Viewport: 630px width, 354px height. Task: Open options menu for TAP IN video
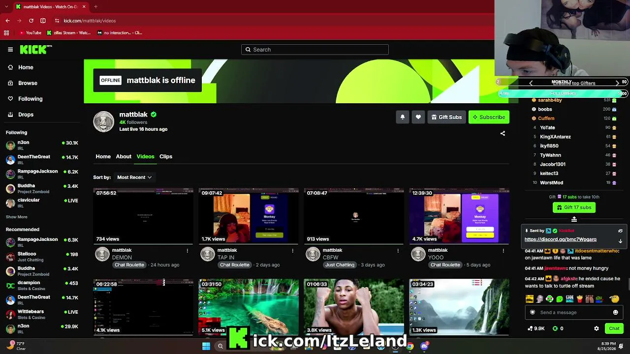292,251
